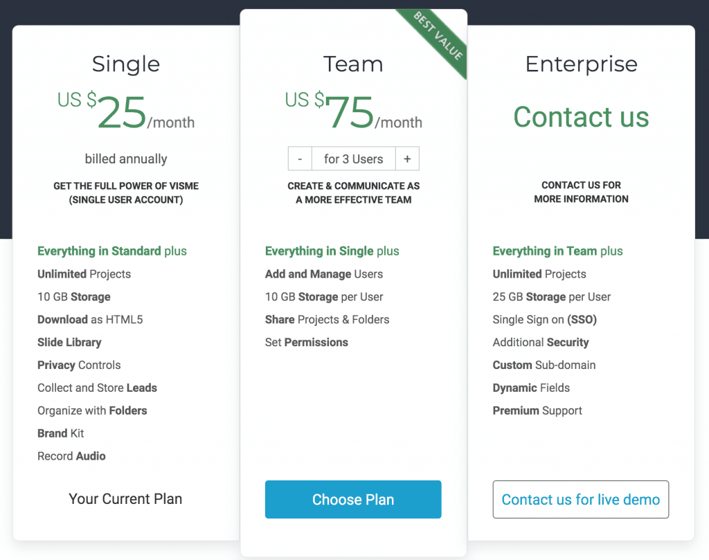Click the Enterprise plan title
This screenshot has height=560, width=709.
coord(581,64)
